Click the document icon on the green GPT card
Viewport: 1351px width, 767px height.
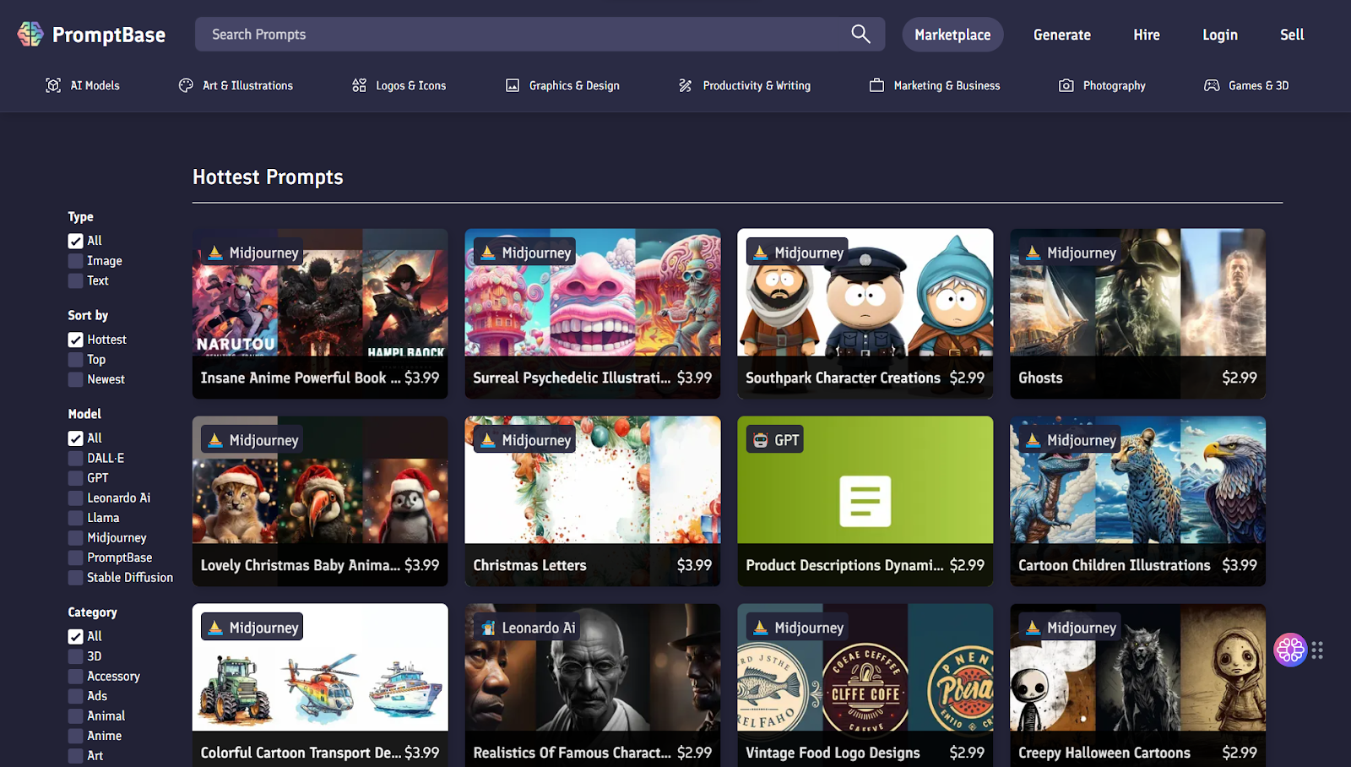pyautogui.click(x=865, y=501)
